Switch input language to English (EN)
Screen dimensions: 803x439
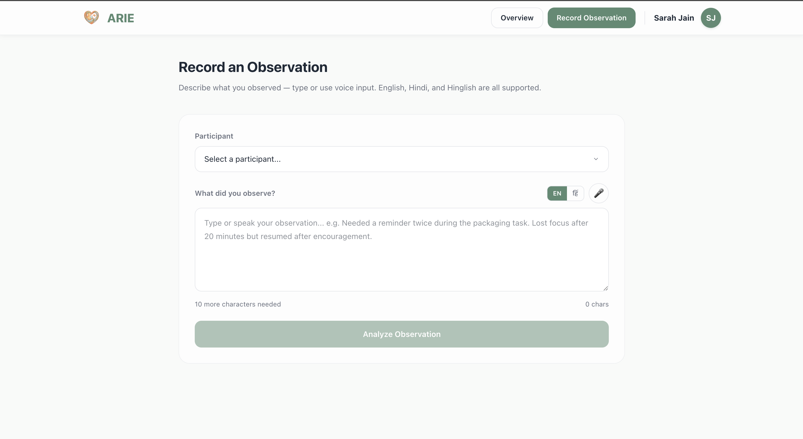coord(557,193)
